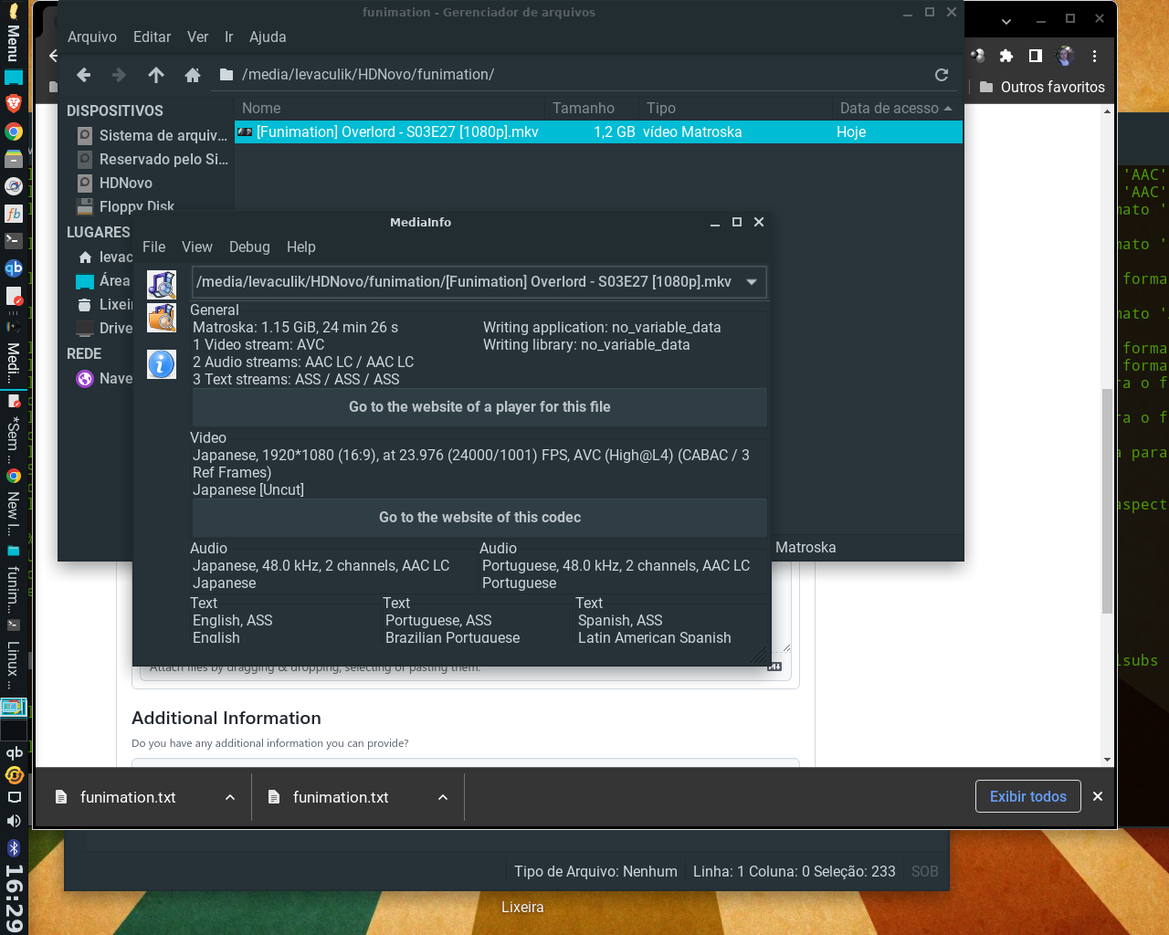Image resolution: width=1169 pixels, height=935 pixels.
Task: Open the Debug menu in MediaInfo
Action: pos(248,247)
